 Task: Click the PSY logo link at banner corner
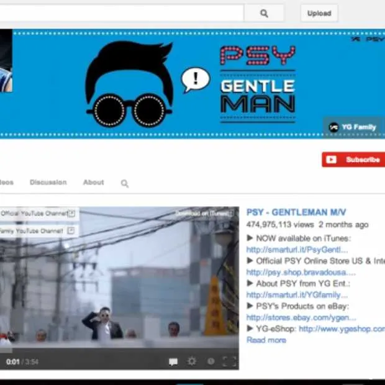click(368, 39)
